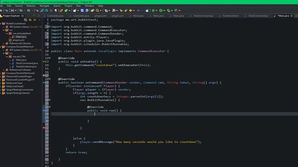
Task: Click line number 41 in editor gutter
Action: [x=47, y=159]
